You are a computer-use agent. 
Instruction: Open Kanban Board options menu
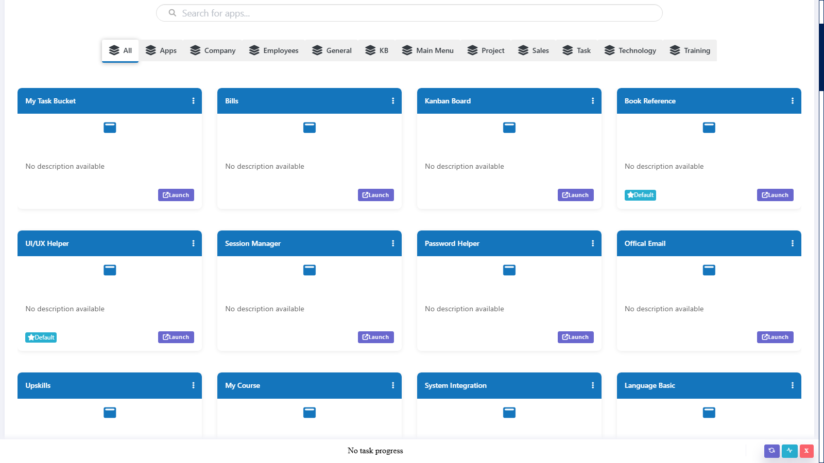click(593, 101)
